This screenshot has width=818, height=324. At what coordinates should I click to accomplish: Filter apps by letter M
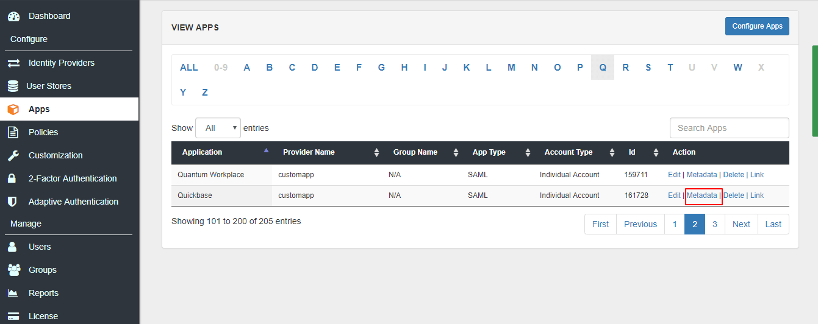511,68
